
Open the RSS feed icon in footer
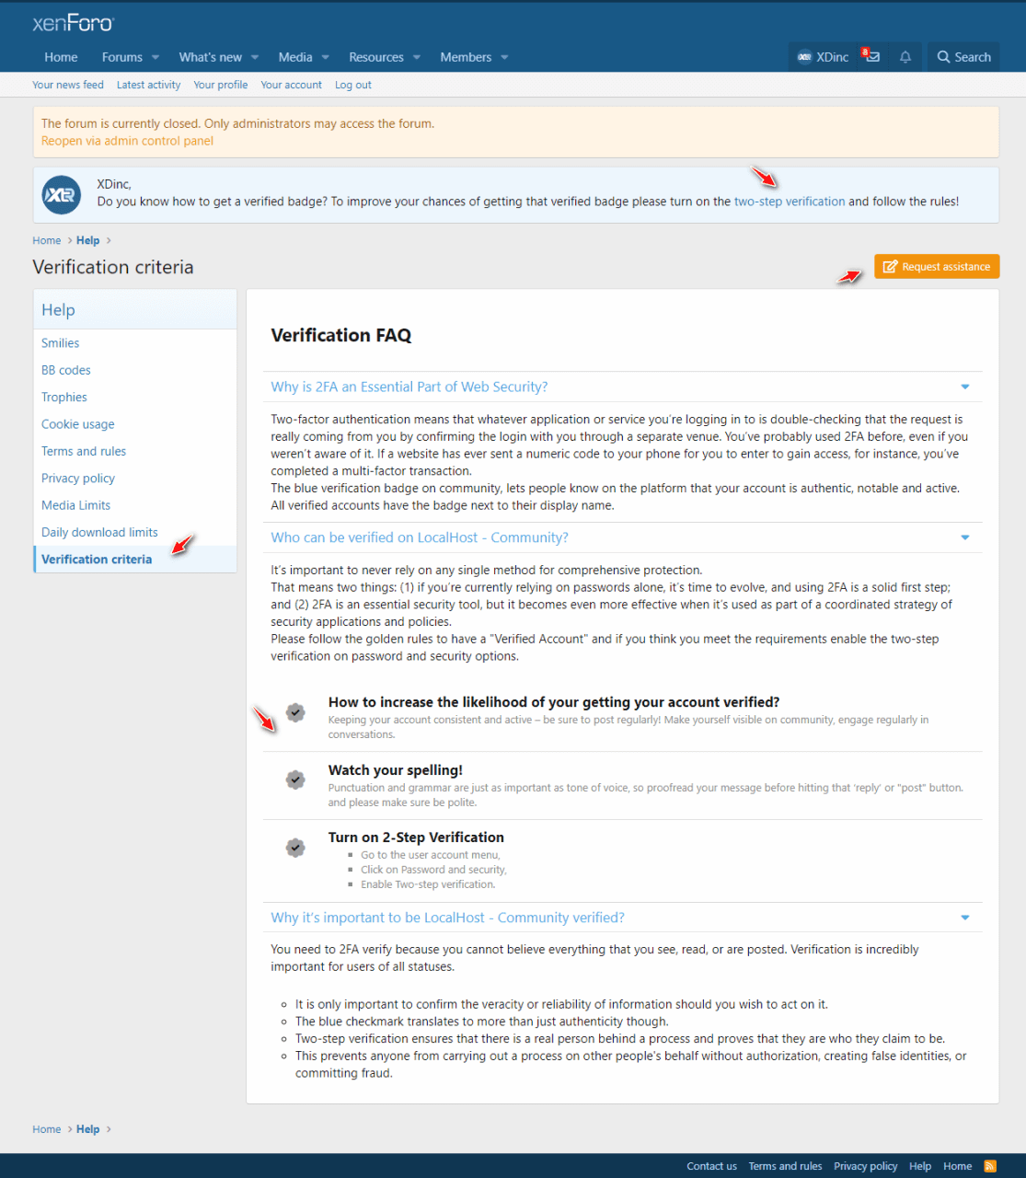pos(990,1166)
